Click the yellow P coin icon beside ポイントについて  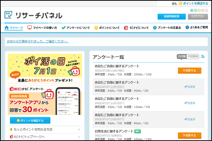pyautogui.click(x=96, y=28)
